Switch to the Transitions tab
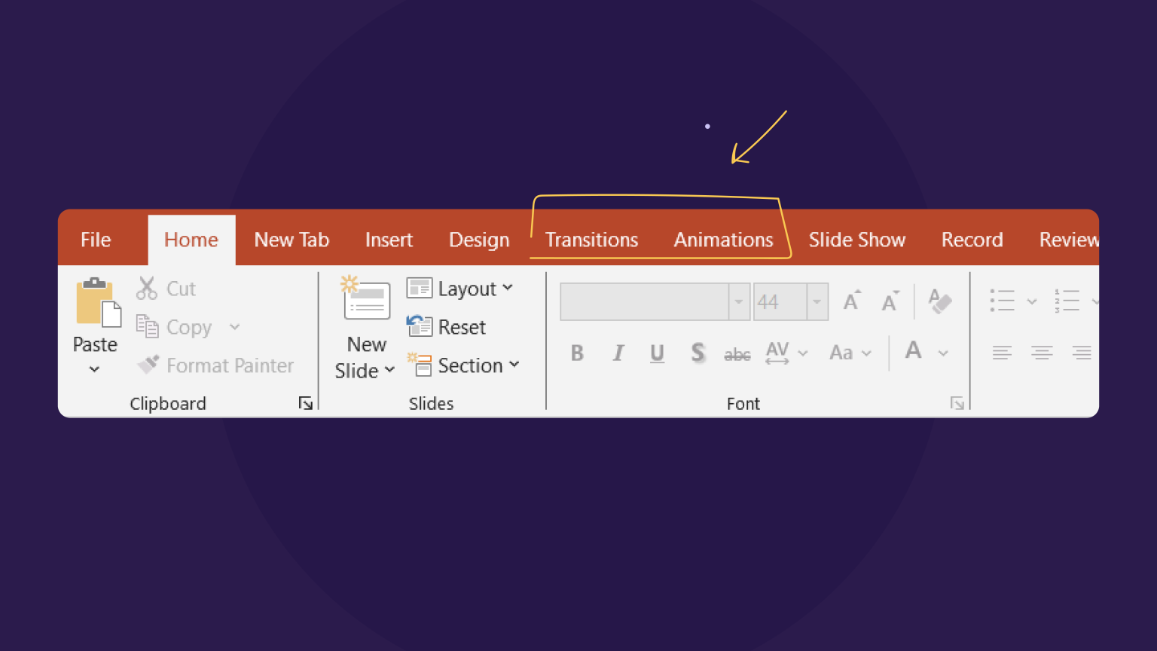 click(x=591, y=240)
